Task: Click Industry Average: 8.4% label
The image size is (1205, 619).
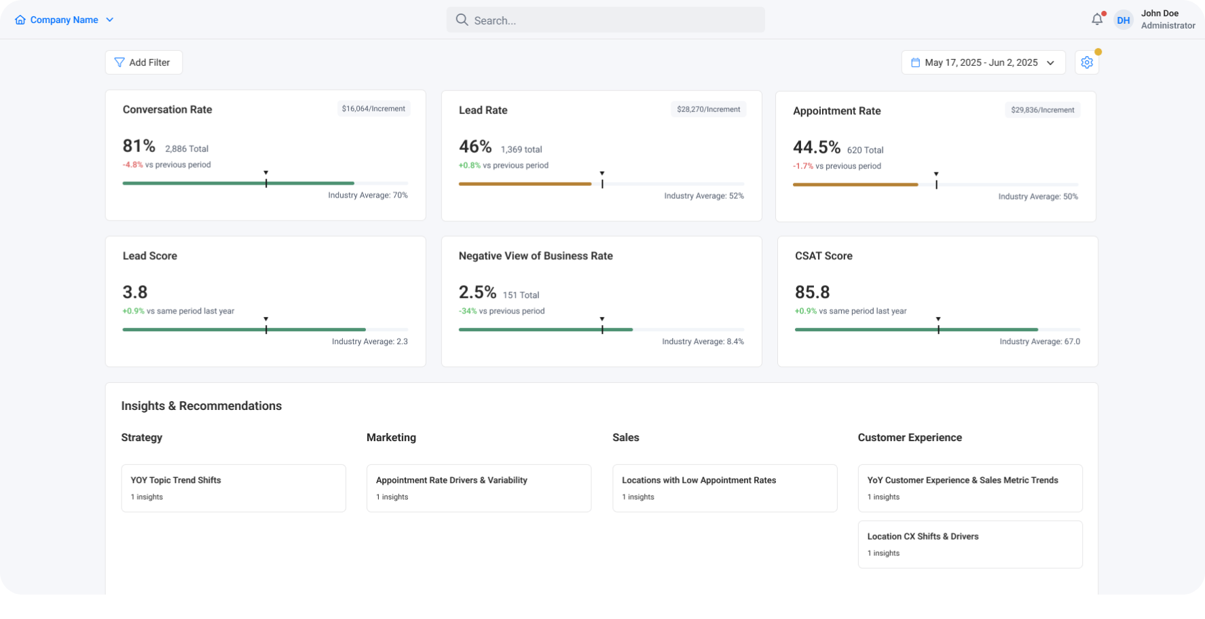Action: (x=703, y=342)
